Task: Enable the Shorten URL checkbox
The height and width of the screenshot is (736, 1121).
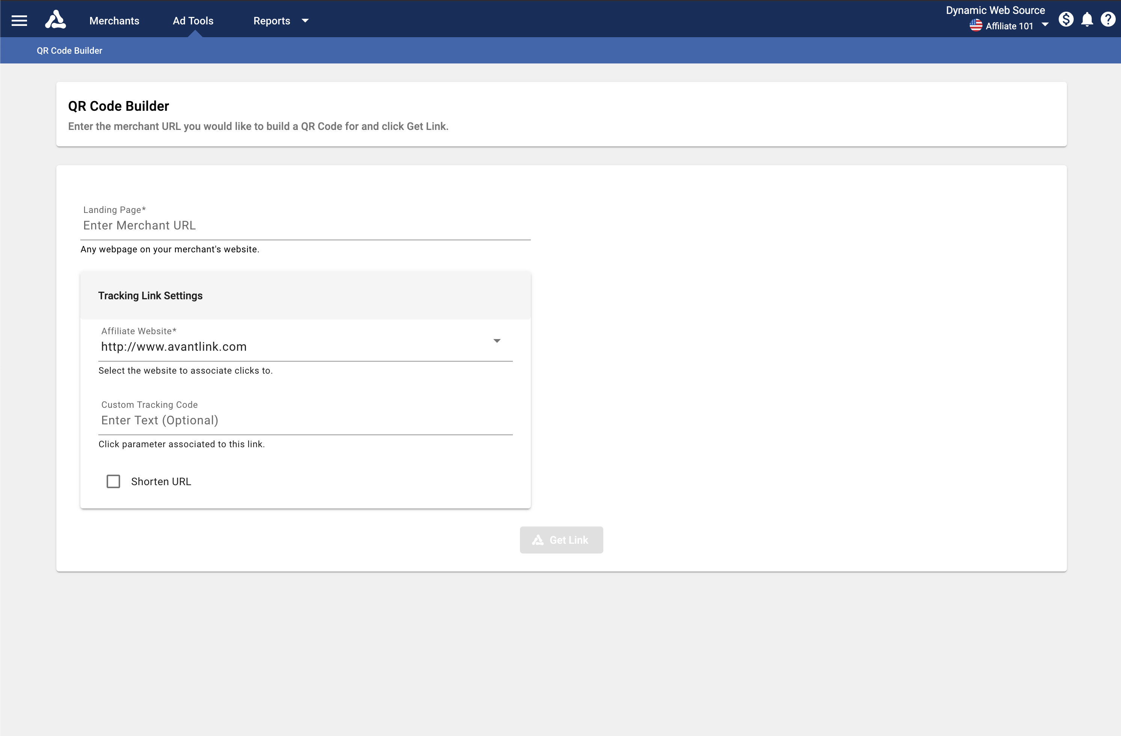Action: tap(113, 481)
